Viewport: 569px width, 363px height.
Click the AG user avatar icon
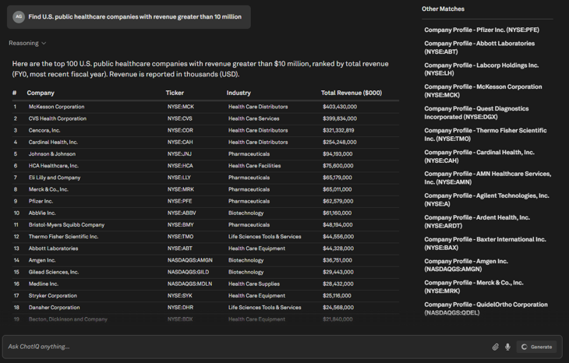(19, 16)
